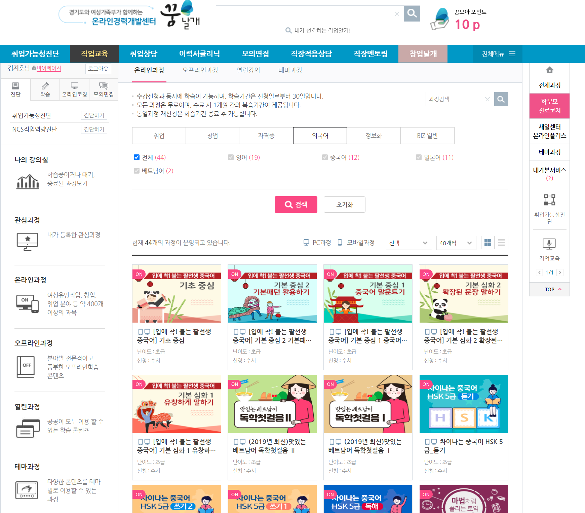Open the 독학첫걸음 II Vietnamese course thumbnail
This screenshot has width=585, height=513.
coord(272,404)
